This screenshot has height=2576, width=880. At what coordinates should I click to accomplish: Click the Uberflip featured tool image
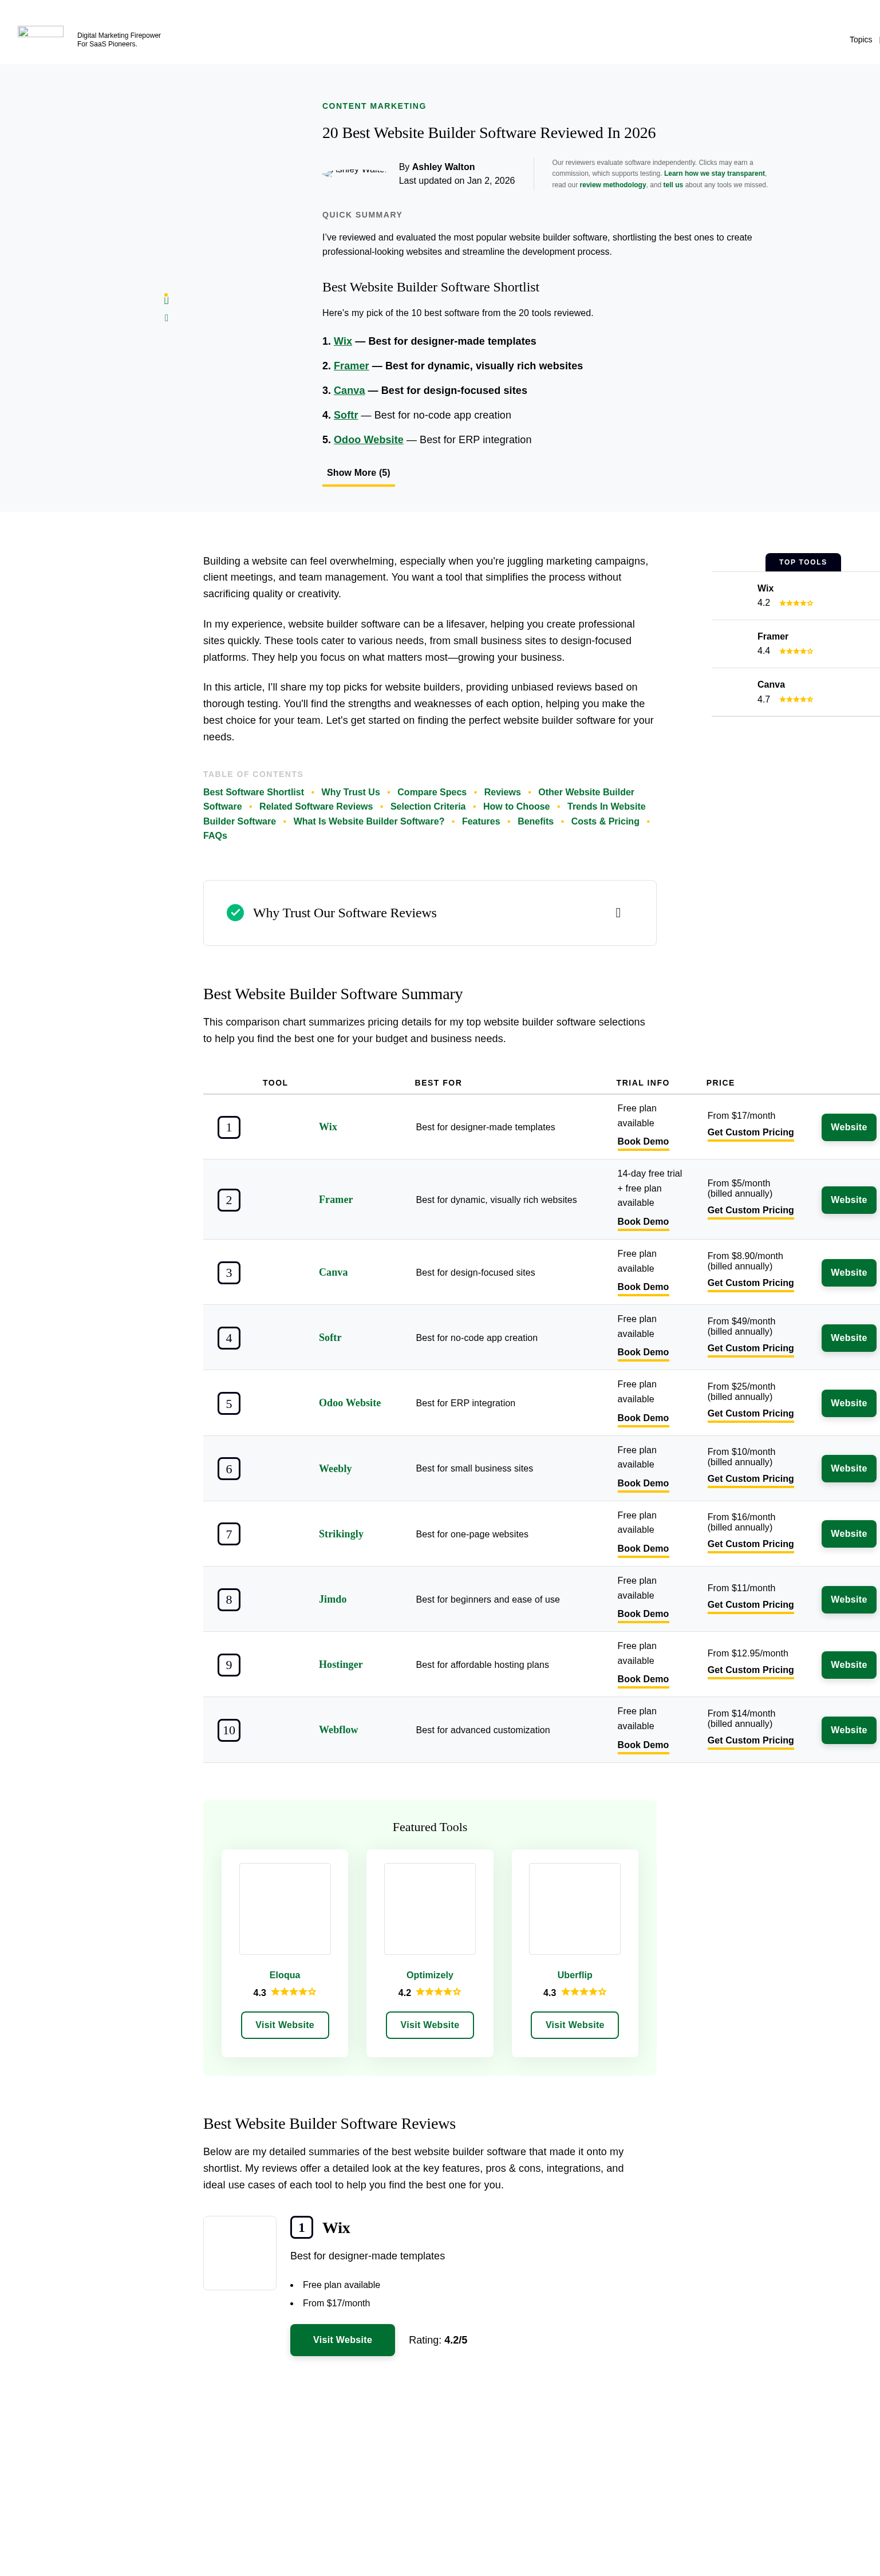[x=574, y=1908]
